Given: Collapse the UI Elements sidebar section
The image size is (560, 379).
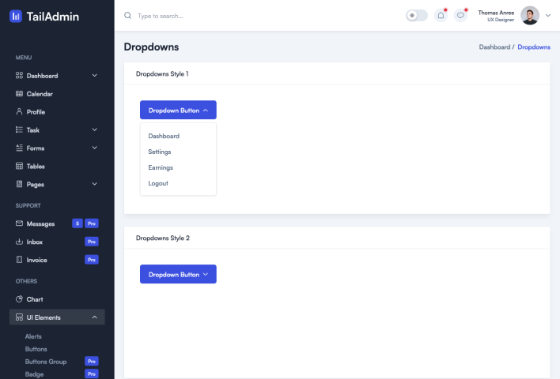Looking at the screenshot, I should 95,317.
